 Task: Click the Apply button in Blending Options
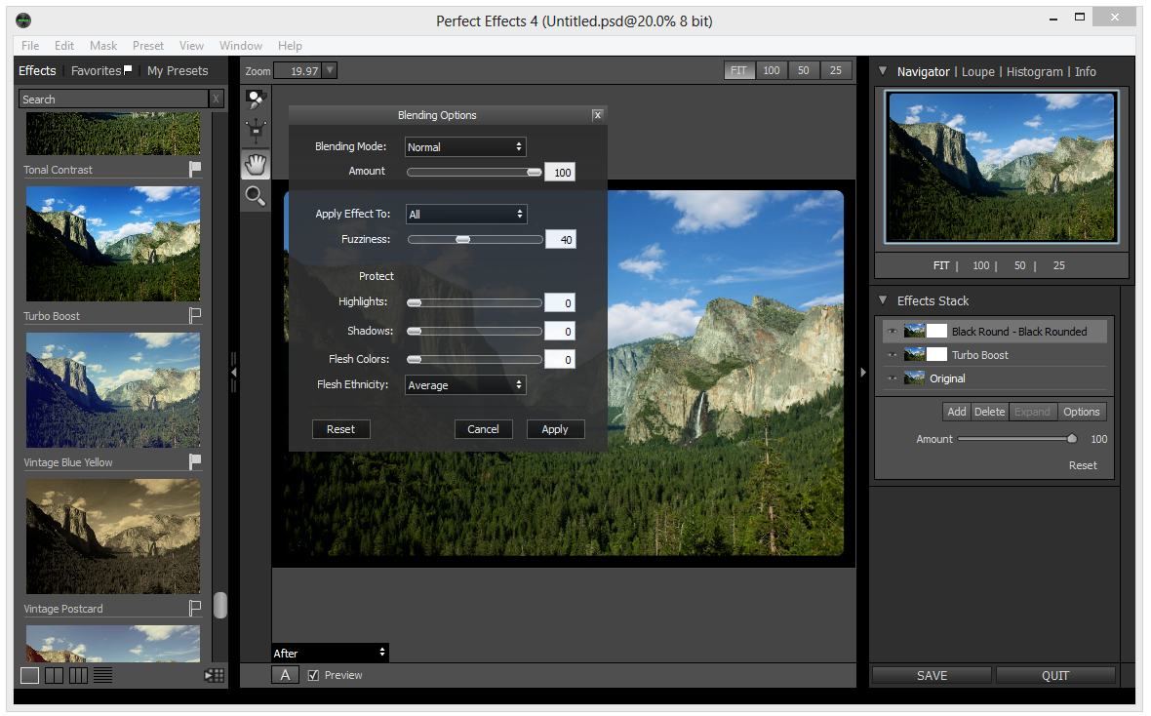[556, 429]
